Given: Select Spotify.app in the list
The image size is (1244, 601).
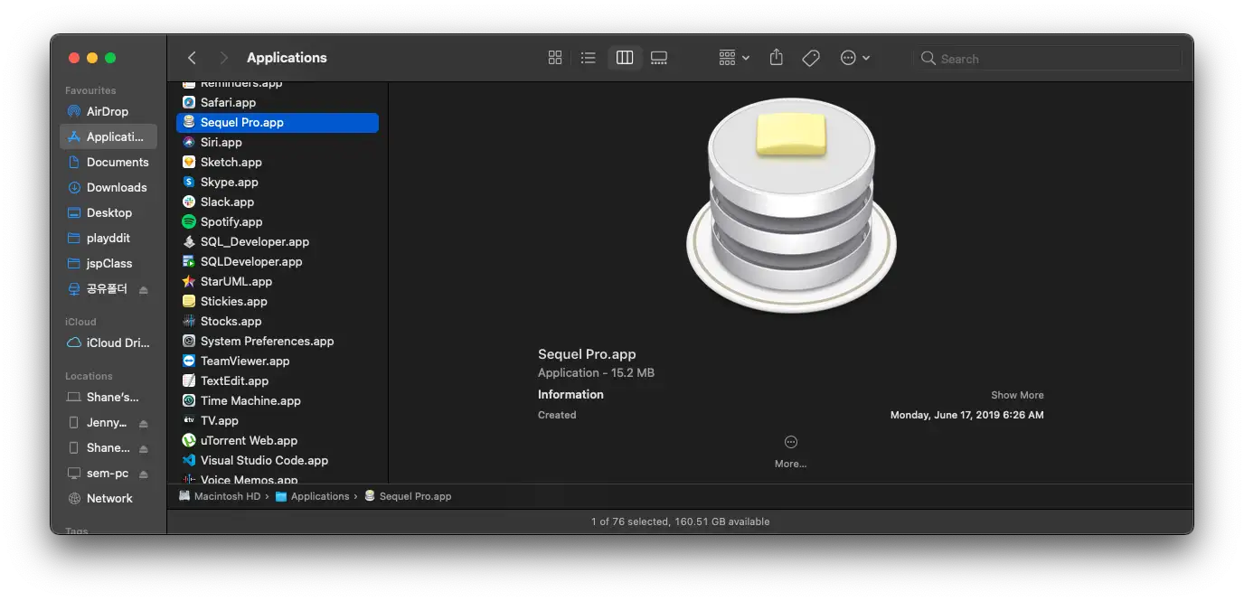Looking at the screenshot, I should [278, 221].
